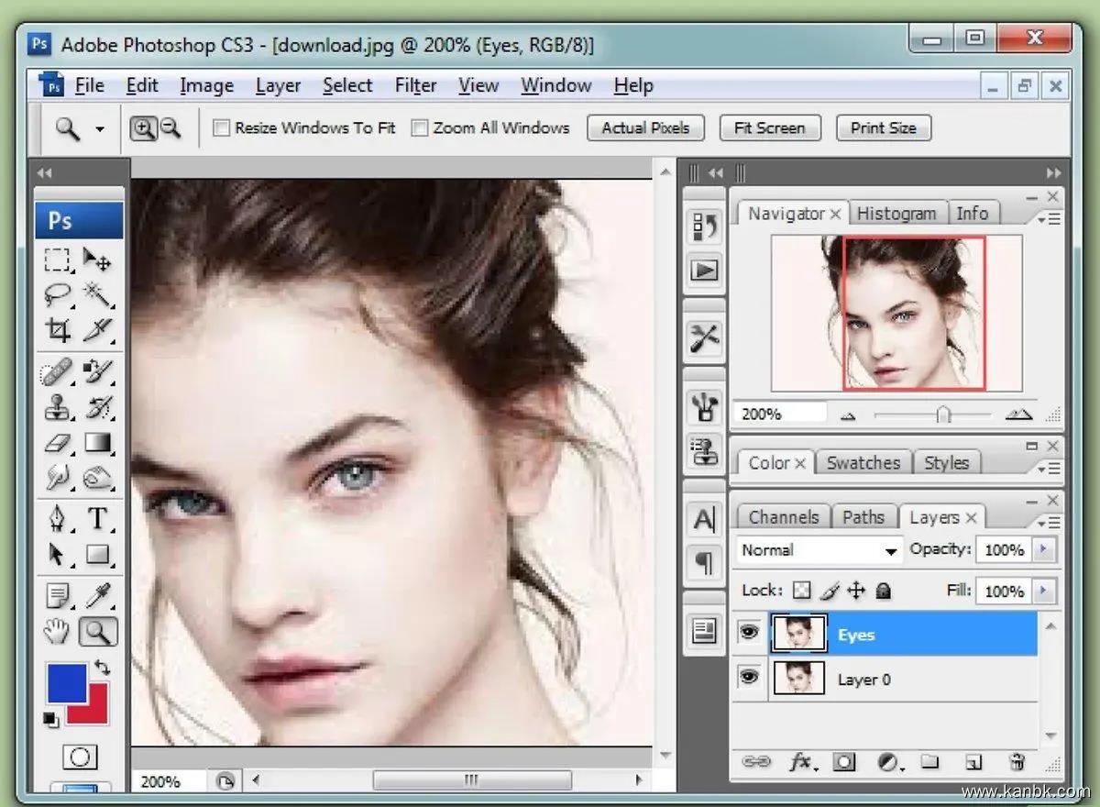Select the Crop tool
Screen dimensions: 1100x807
58,330
